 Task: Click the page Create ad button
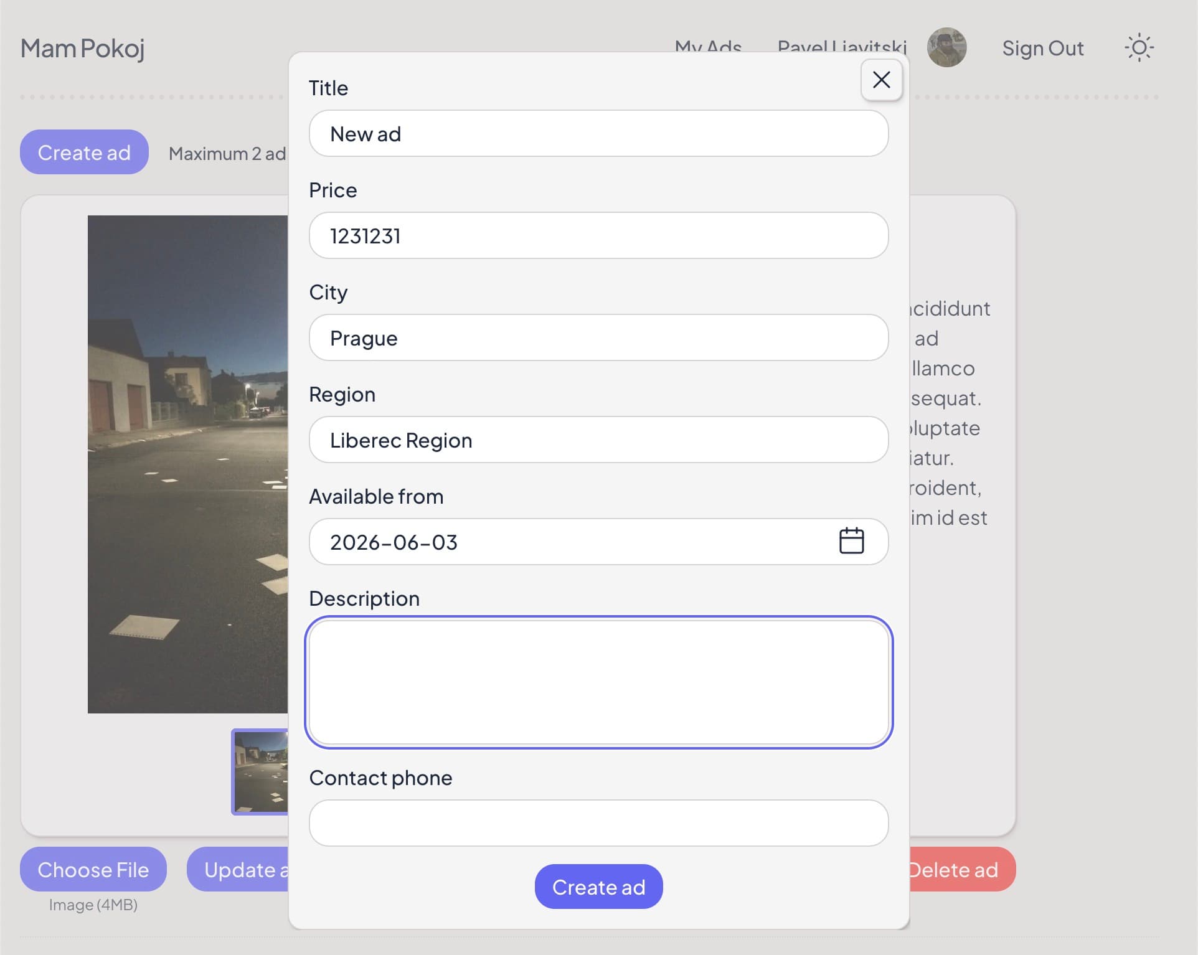(x=84, y=152)
